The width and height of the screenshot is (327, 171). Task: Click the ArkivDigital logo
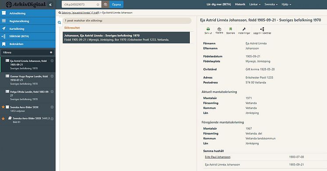[26, 4]
